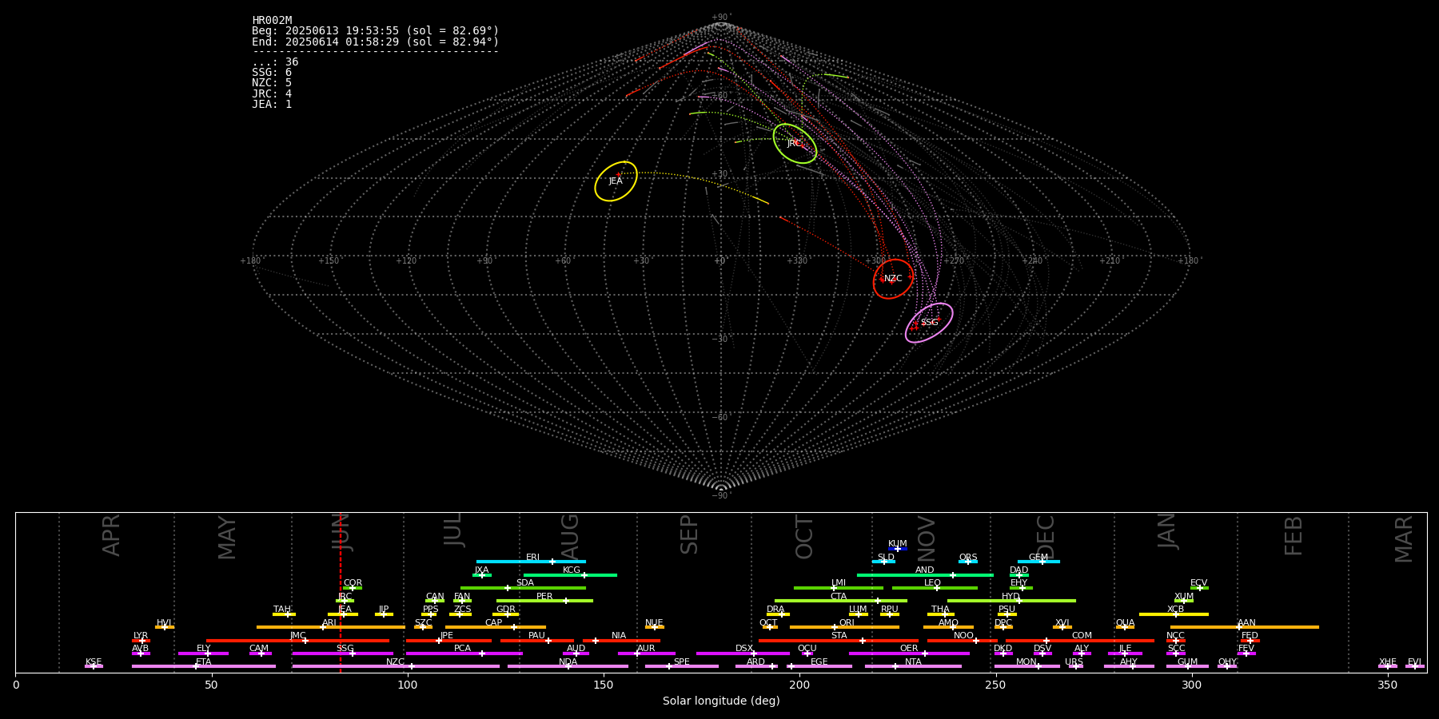The width and height of the screenshot is (1439, 719).
Task: Click the red dashed current solar longitude line
Action: coord(341,592)
